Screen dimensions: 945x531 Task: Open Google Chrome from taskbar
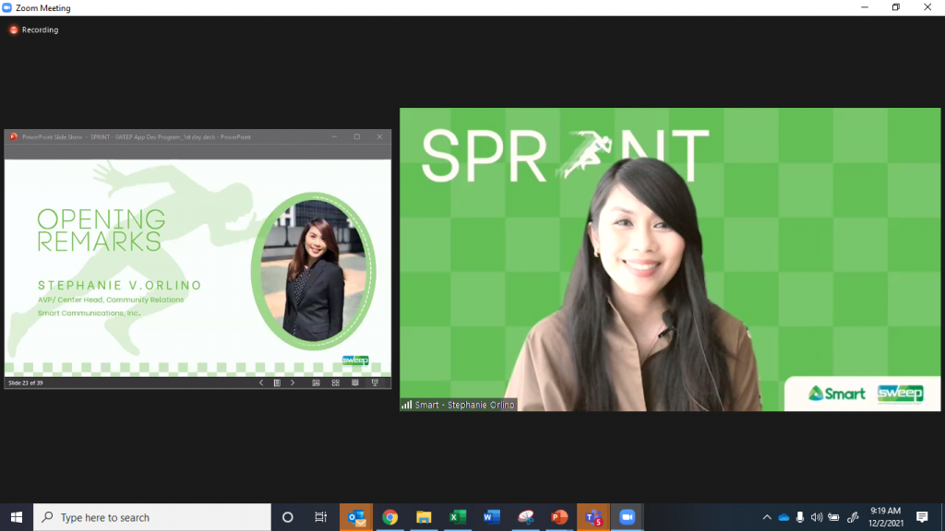[x=390, y=517]
